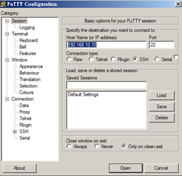Collapse the Session tree node
The height and width of the screenshot is (176, 182).
pos(7,21)
